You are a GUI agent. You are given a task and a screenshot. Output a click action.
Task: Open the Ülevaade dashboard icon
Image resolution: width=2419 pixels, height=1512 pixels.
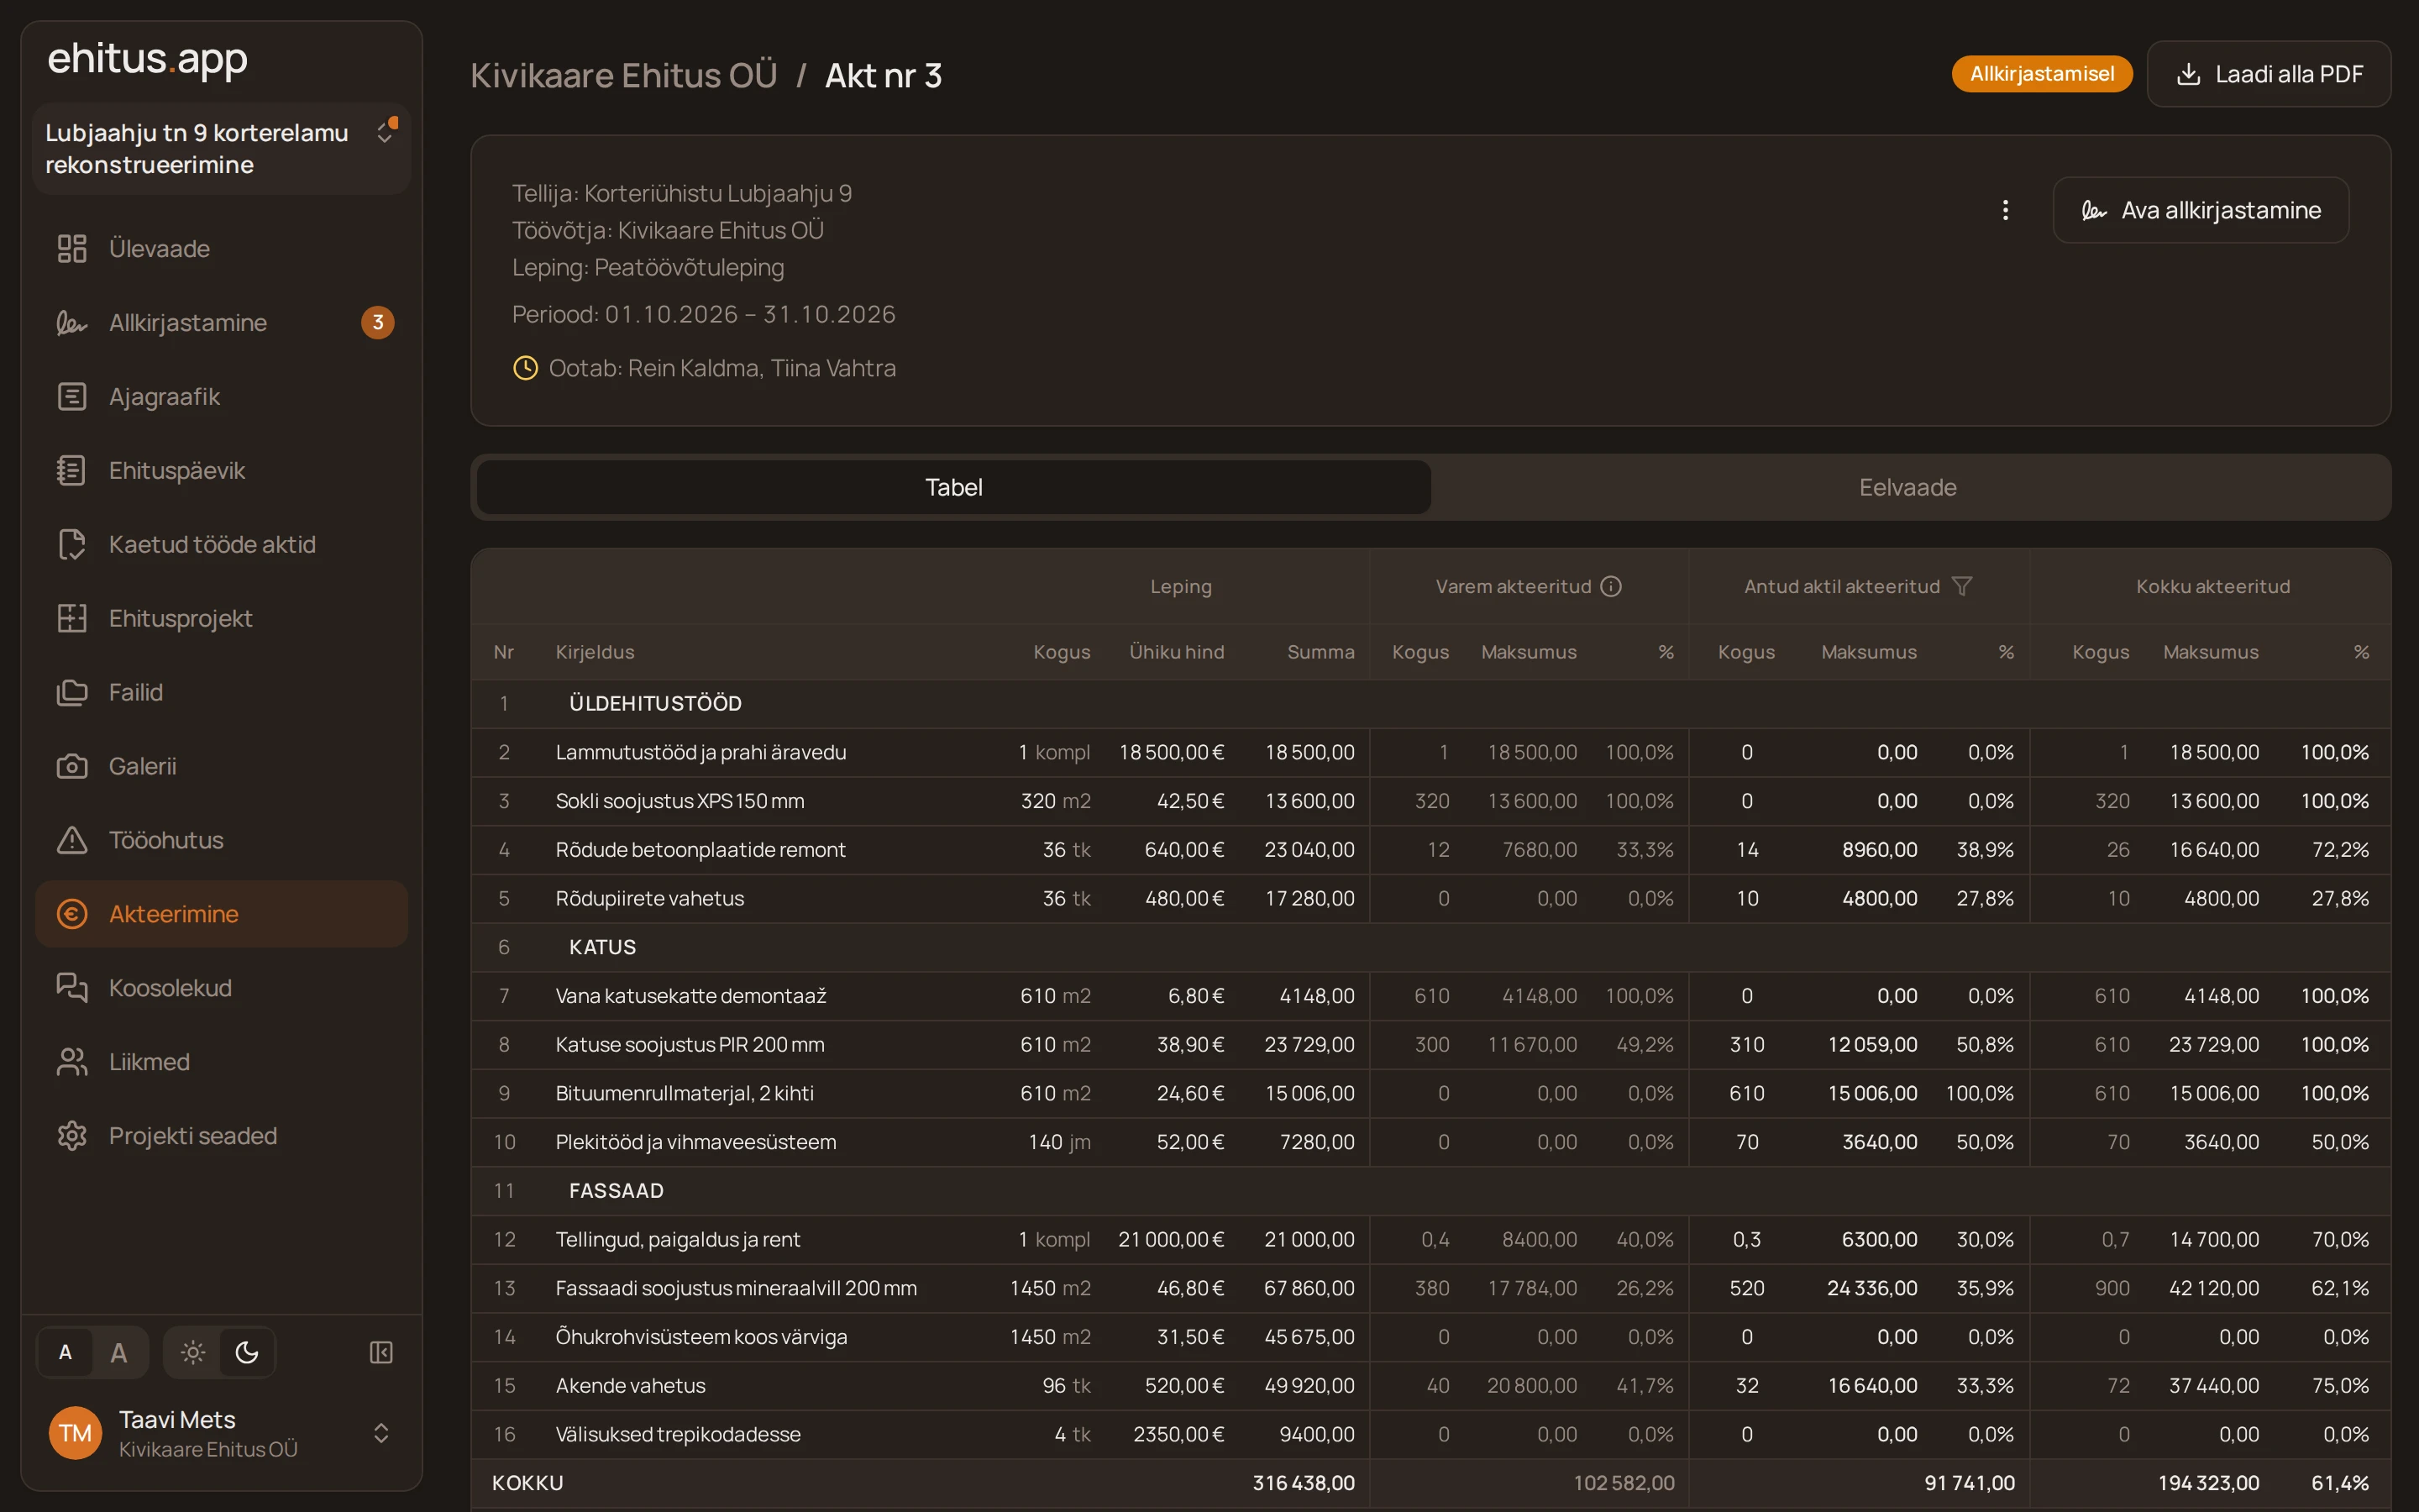pyautogui.click(x=72, y=248)
